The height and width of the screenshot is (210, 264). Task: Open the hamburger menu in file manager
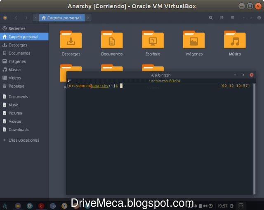(233, 18)
